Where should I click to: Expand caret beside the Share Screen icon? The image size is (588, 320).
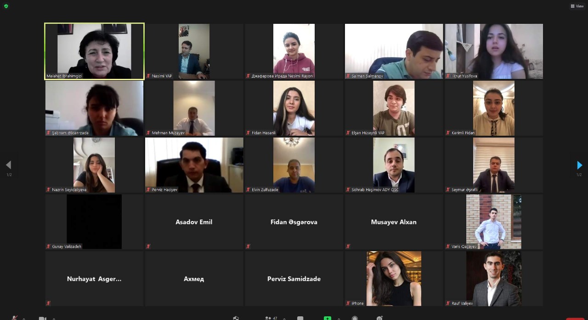pos(339,319)
